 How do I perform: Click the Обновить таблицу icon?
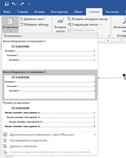21,25
